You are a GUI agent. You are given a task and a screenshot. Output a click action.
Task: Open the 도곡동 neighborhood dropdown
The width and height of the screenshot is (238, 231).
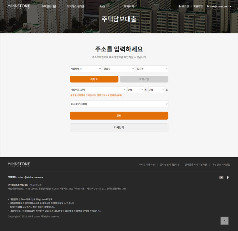click(x=152, y=69)
